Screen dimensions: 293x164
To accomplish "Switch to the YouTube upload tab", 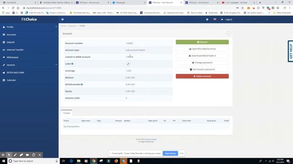I will pos(238,3).
